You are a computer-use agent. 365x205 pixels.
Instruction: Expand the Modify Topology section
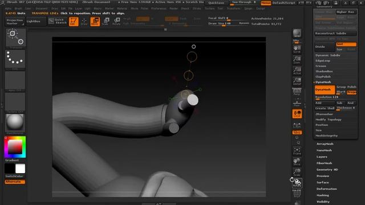click(x=328, y=120)
